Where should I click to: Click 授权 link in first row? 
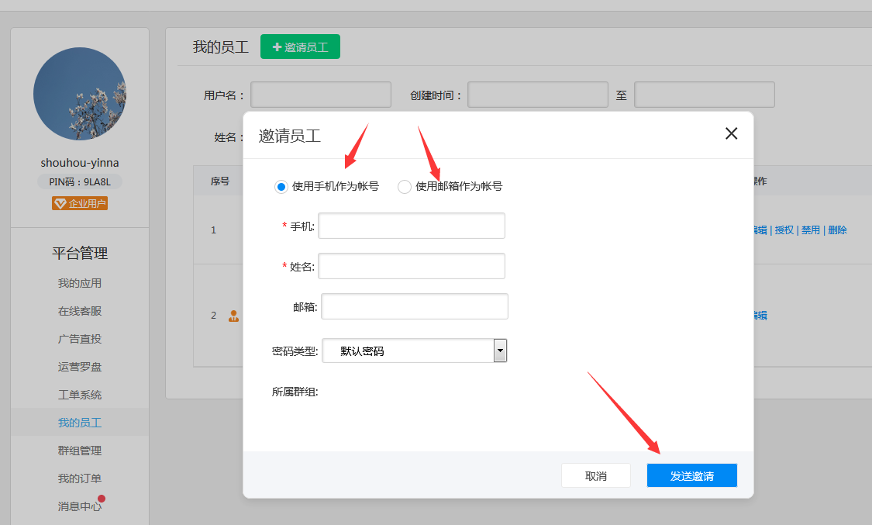(784, 230)
